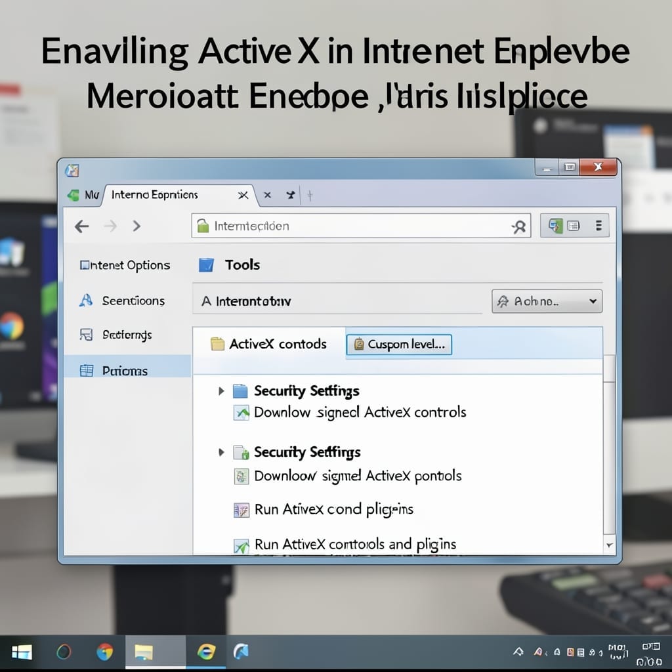Show hidden system tray icons
This screenshot has width=672, height=672.
coord(518,652)
